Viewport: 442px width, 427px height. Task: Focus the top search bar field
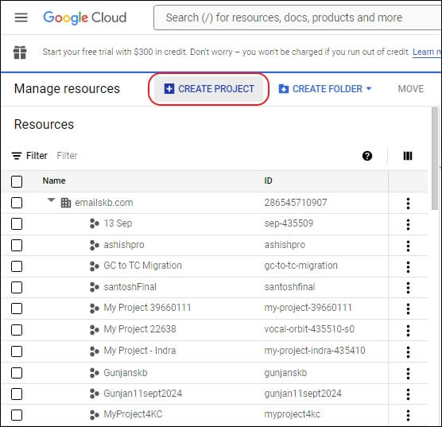[x=297, y=17]
